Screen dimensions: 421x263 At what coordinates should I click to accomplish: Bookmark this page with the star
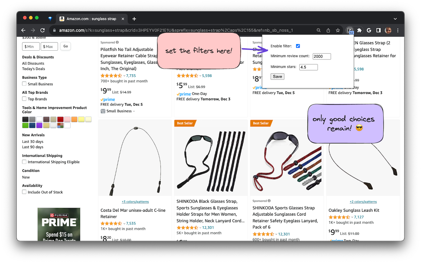tap(338, 30)
